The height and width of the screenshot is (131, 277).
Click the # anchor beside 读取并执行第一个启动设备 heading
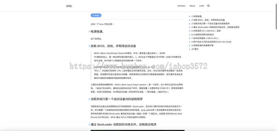[89, 99]
